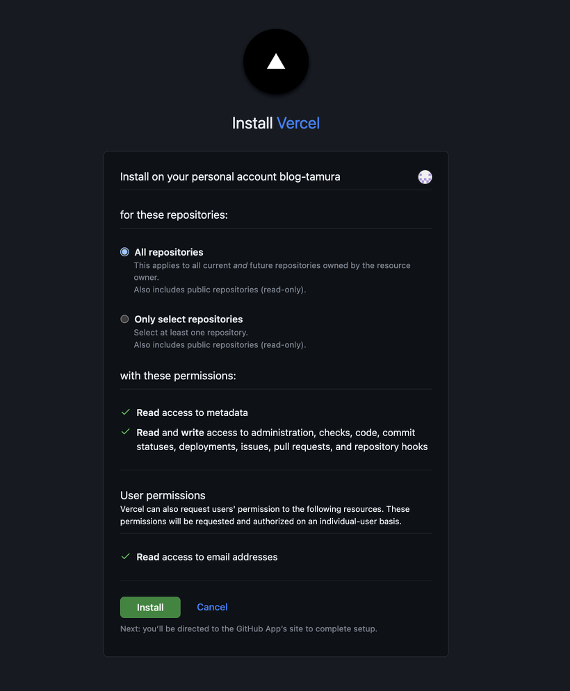Viewport: 570px width, 691px height.
Task: Click the 'with these permissions' heading
Action: tap(178, 376)
